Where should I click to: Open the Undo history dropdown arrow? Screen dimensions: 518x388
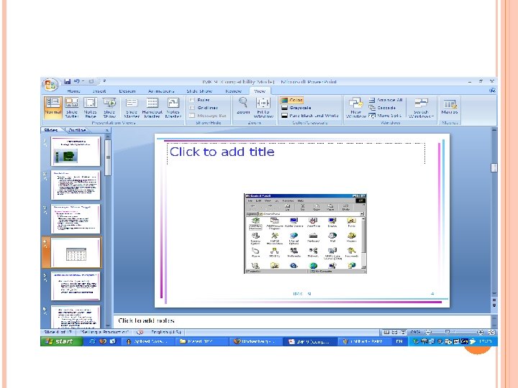point(83,81)
